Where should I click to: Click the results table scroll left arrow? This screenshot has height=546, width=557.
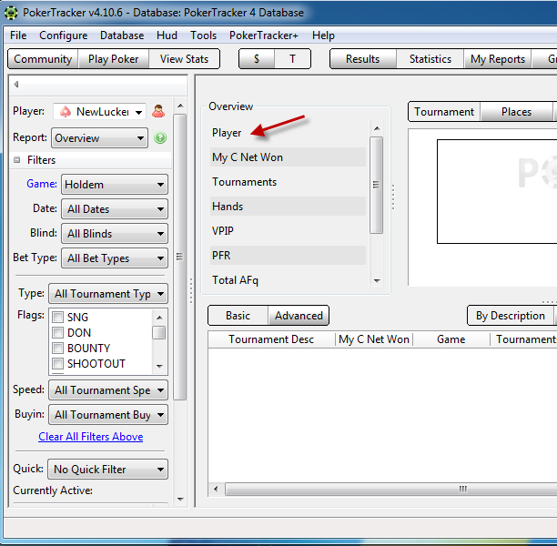coord(216,489)
